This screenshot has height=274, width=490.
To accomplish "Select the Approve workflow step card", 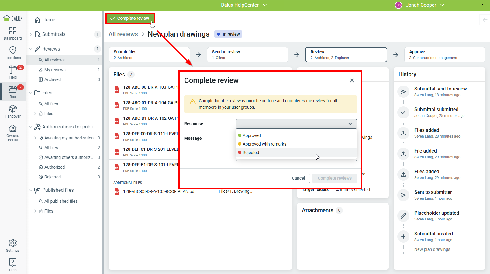I will pos(444,55).
